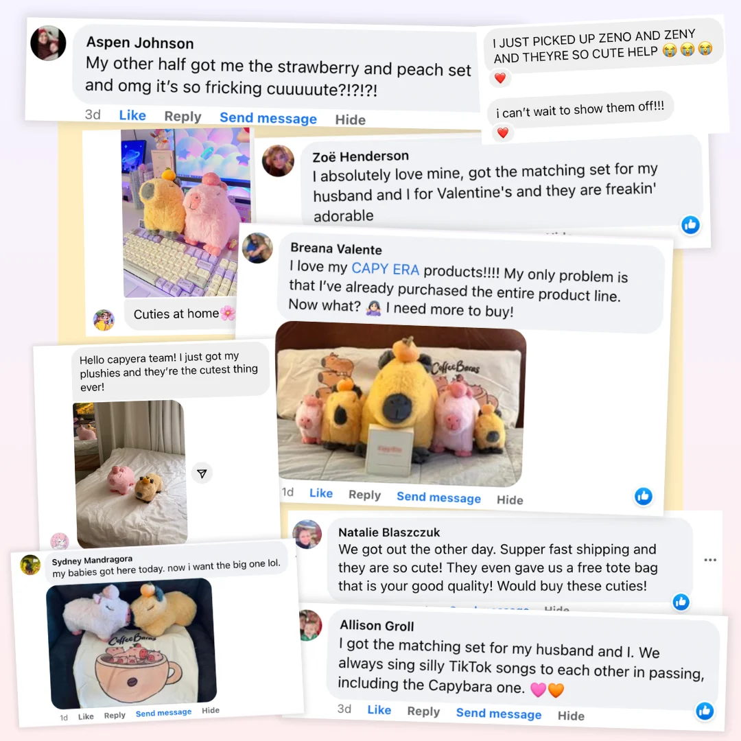Viewport: 741px width, 741px height.
Task: Click the heart reaction under "can't wait to show them off"
Action: click(x=503, y=133)
